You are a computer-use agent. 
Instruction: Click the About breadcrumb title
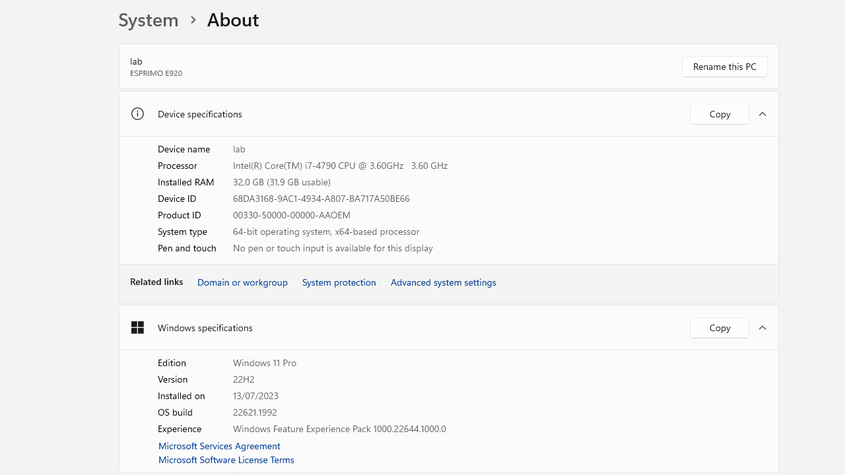pos(233,20)
